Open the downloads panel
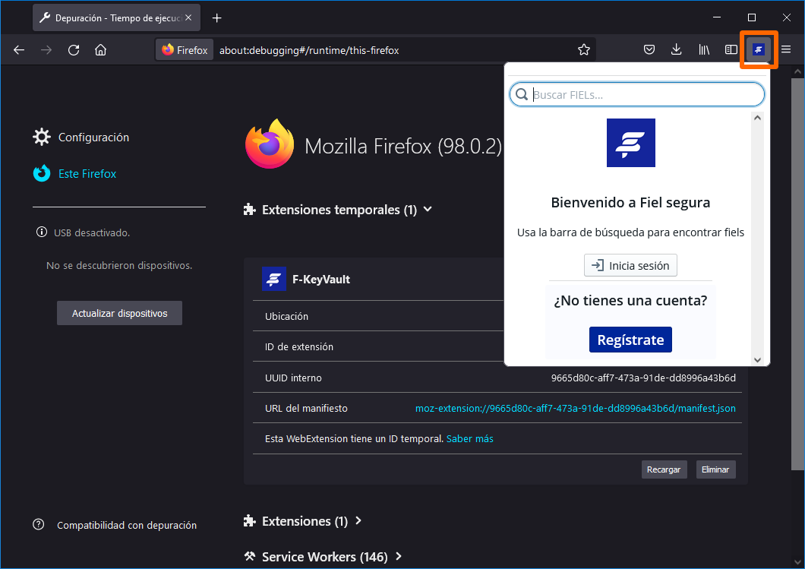805x569 pixels. click(x=677, y=50)
